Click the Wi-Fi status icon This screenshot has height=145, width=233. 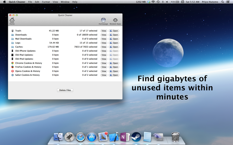[153, 2]
